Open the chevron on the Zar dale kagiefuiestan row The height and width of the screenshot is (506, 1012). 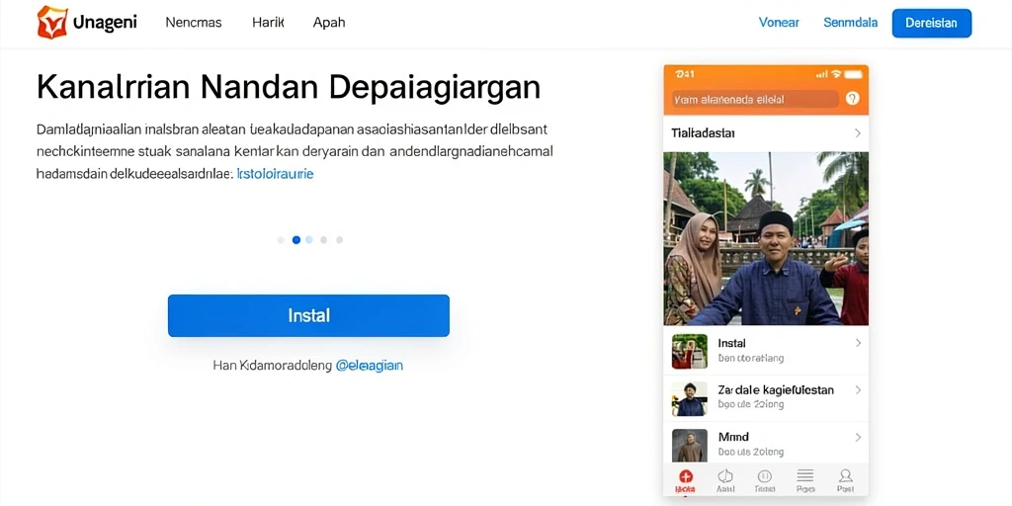click(858, 389)
